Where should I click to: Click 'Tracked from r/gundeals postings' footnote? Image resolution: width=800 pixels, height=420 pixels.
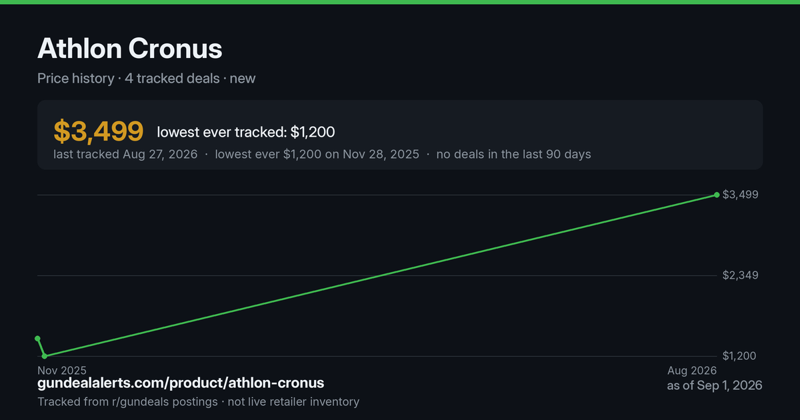[x=127, y=401]
